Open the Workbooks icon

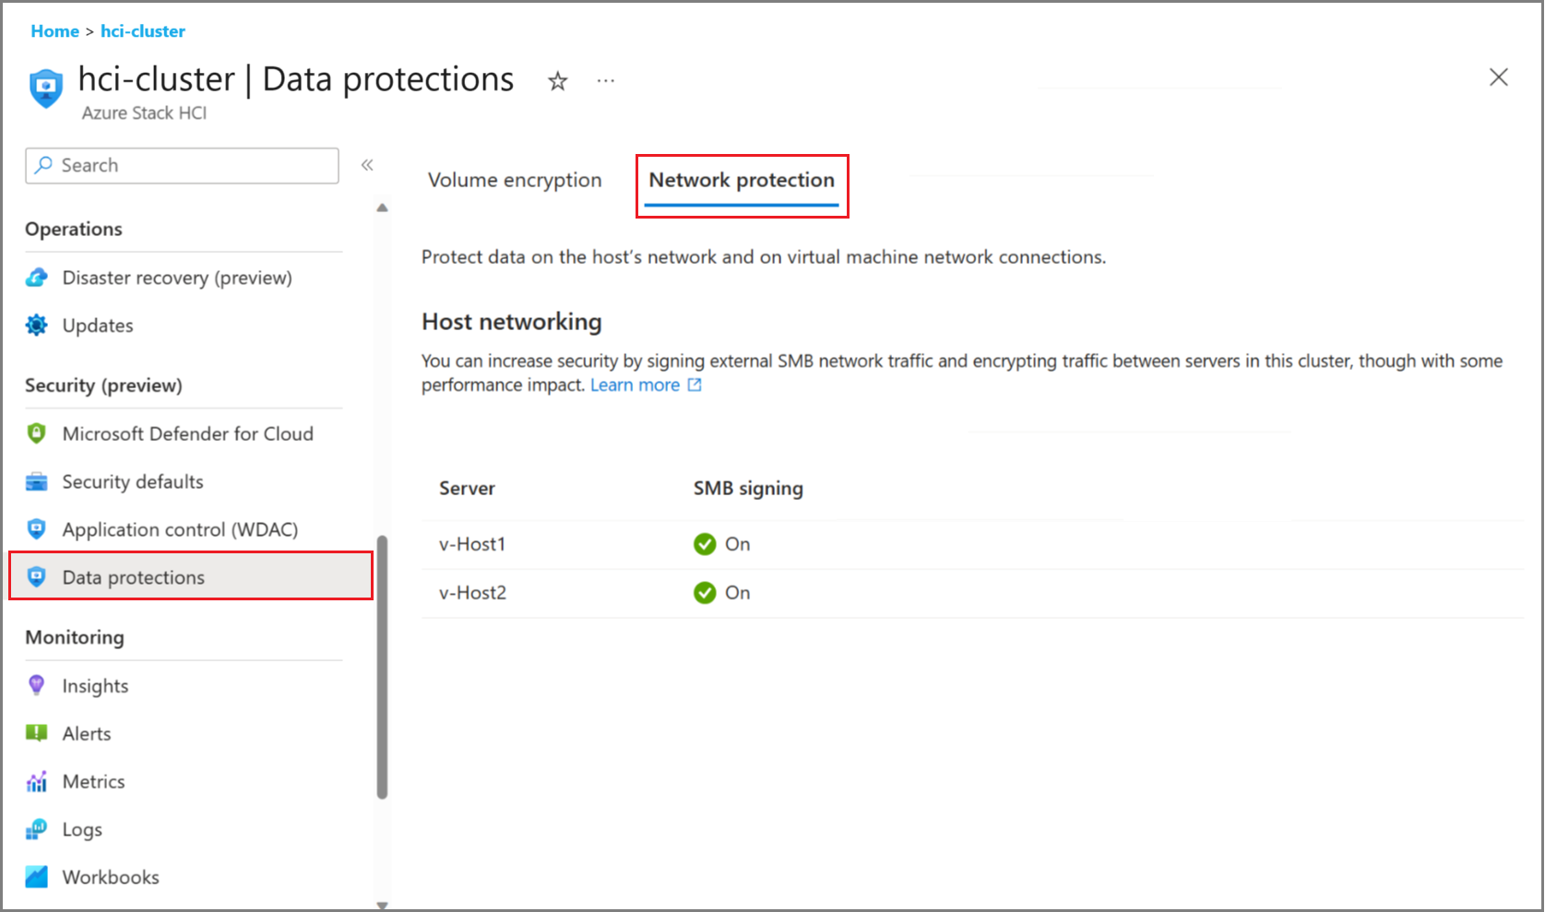coord(37,877)
